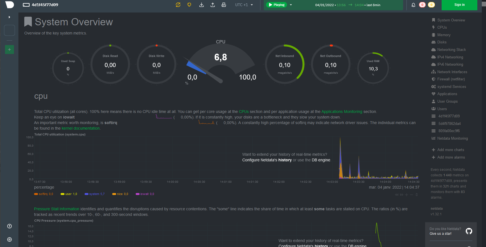Expand the dropdown arrow beside Playing

point(291,5)
